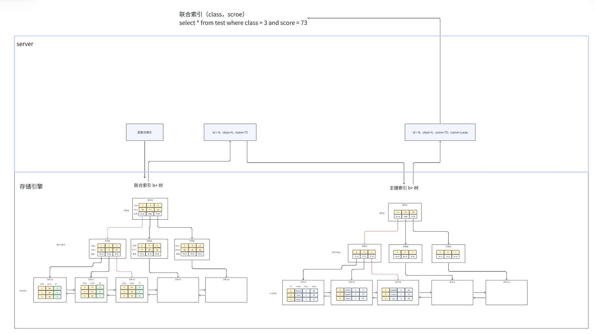Select page 66 node in joint index tree
The width and height of the screenshot is (595, 334).
click(x=108, y=249)
